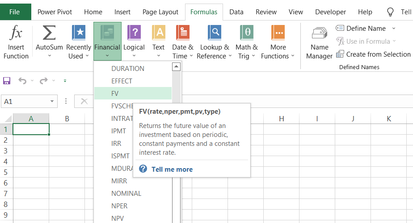Open the Date & Time functions icon
Image resolution: width=413 pixels, height=223 pixels.
pos(182,33)
